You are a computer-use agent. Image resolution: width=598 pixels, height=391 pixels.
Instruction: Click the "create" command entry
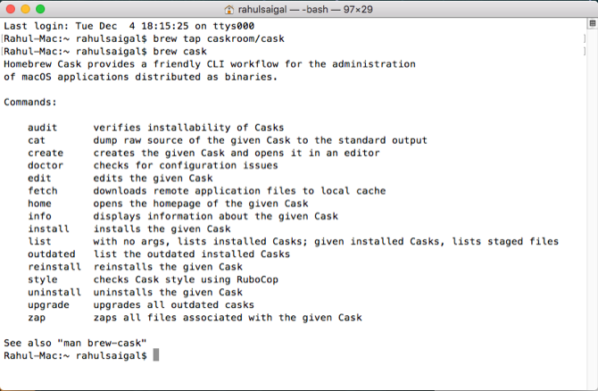click(x=46, y=153)
